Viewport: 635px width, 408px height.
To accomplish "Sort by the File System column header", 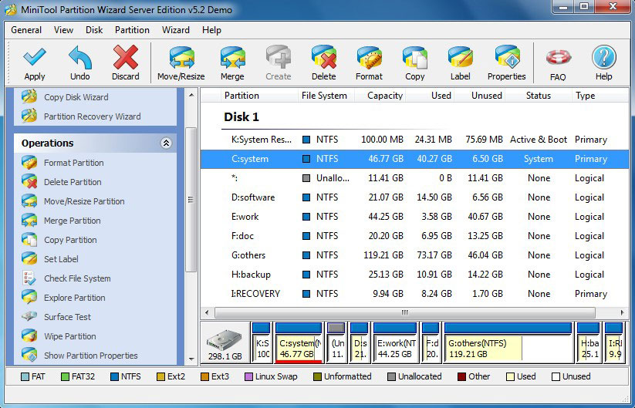I will pos(326,96).
